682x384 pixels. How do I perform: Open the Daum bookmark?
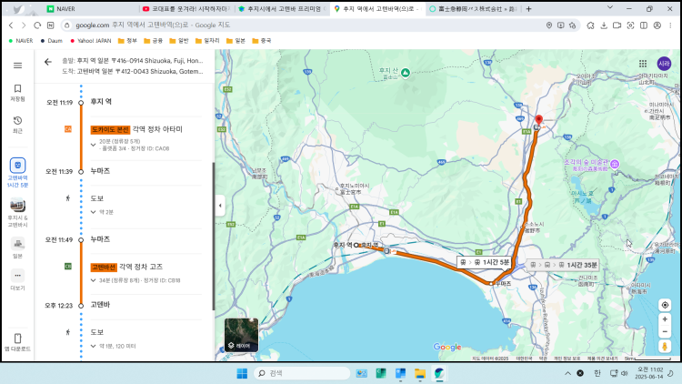(x=51, y=40)
